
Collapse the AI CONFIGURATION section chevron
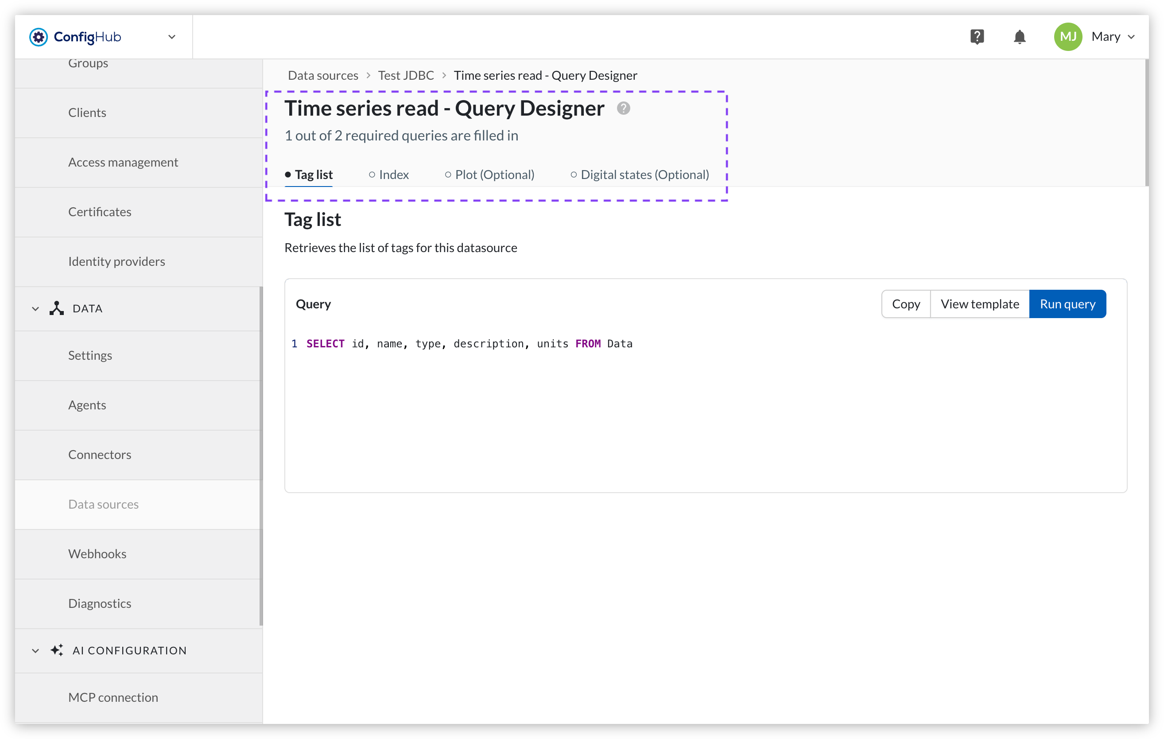(35, 650)
